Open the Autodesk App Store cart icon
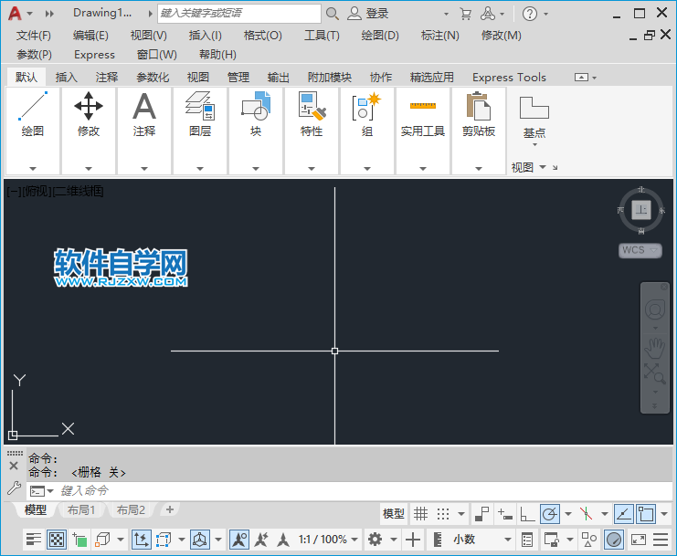Viewport: 677px width, 556px height. [x=465, y=14]
